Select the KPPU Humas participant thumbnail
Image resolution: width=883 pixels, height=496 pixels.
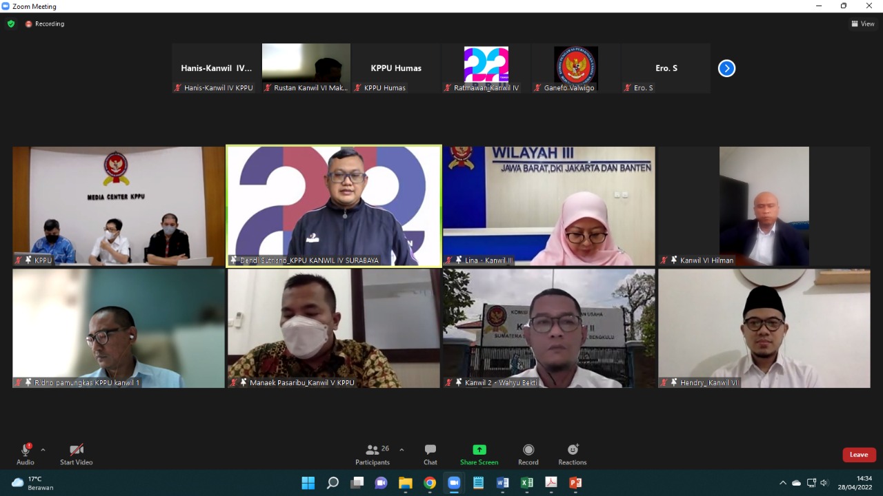tap(396, 68)
